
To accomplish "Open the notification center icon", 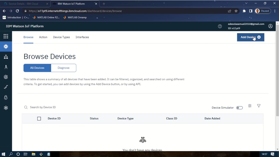I will pyautogui.click(x=272, y=154).
